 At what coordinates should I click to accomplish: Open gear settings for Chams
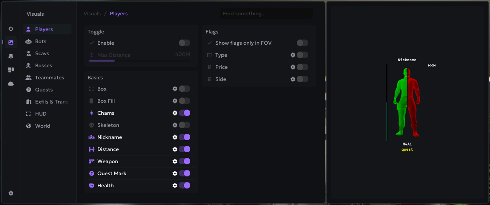click(175, 113)
